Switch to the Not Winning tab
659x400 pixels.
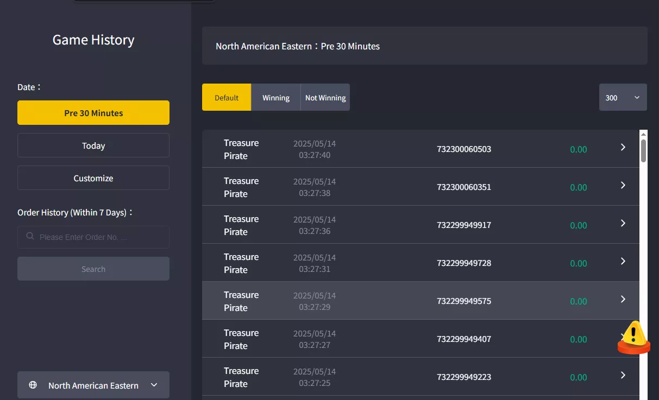pyautogui.click(x=325, y=97)
